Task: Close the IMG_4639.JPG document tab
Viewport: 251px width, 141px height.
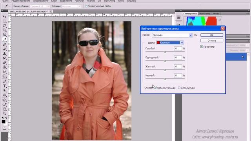Action: coord(51,11)
